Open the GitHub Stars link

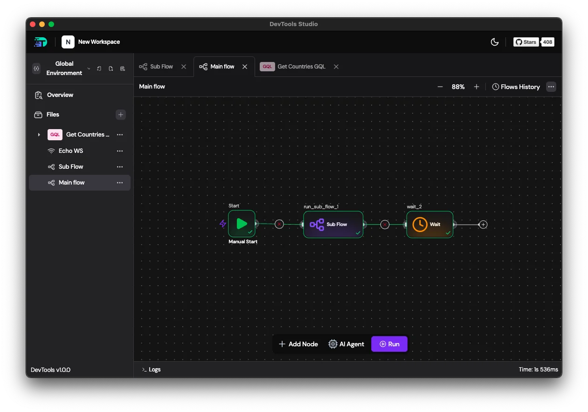click(526, 42)
